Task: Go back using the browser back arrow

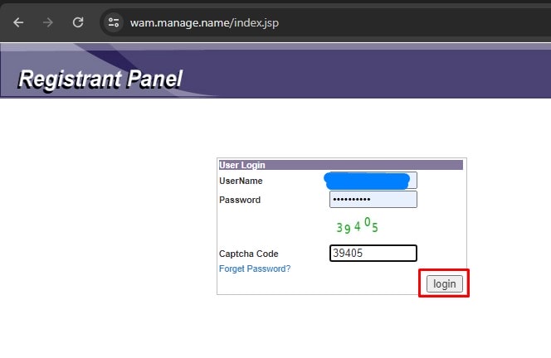Action: tap(18, 23)
